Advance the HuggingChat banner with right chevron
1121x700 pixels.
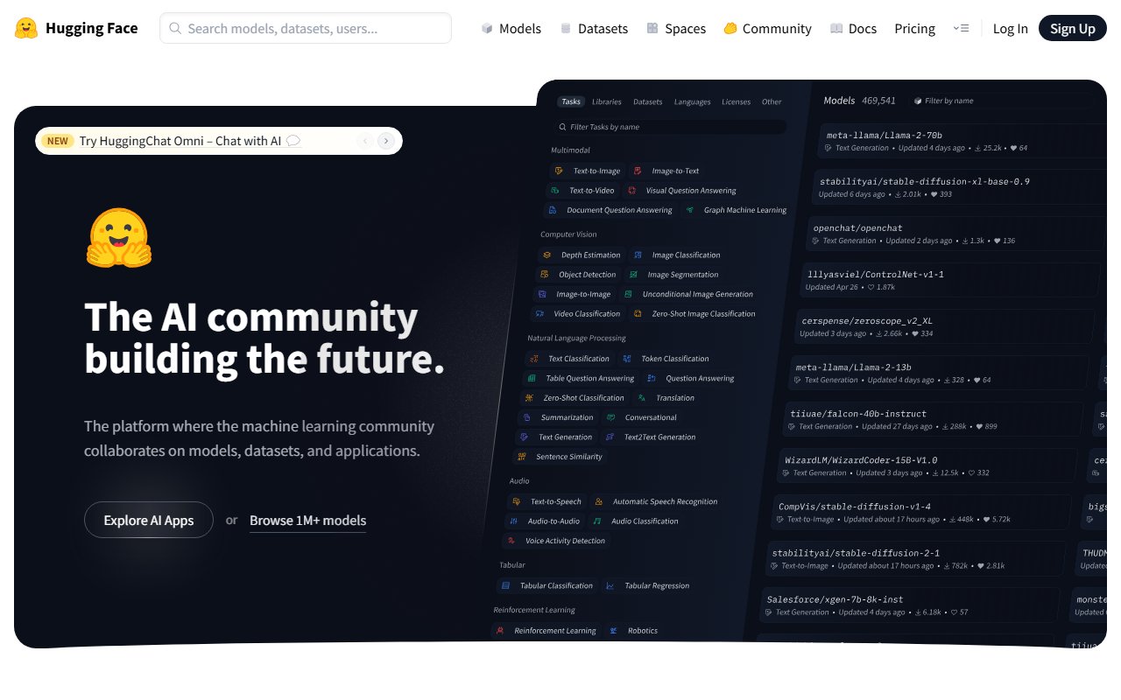click(386, 140)
